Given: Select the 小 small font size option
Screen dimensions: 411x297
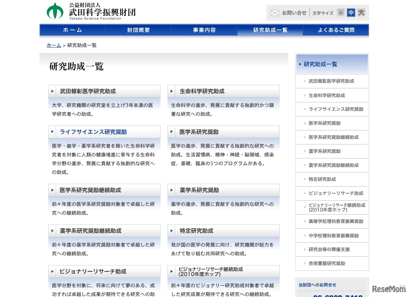Looking at the screenshot, I should pyautogui.click(x=341, y=13).
